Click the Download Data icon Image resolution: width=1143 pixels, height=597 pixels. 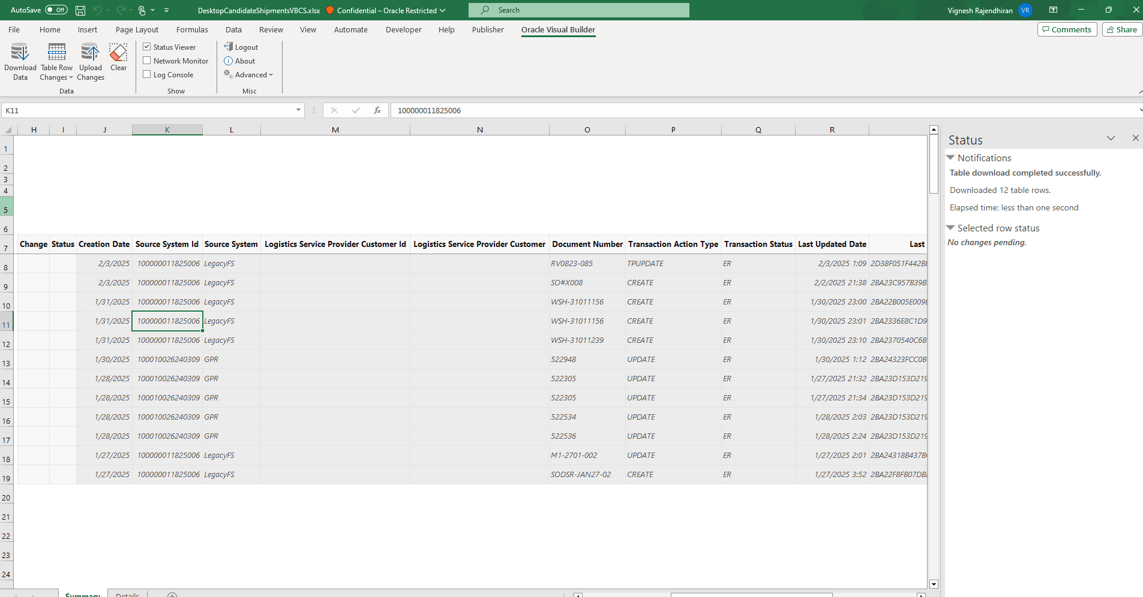(20, 60)
